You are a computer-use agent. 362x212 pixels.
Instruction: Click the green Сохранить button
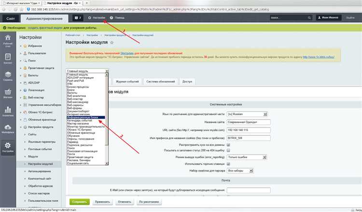(x=80, y=202)
